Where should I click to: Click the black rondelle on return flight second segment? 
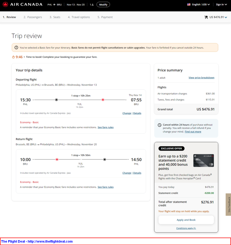[x=104, y=160]
